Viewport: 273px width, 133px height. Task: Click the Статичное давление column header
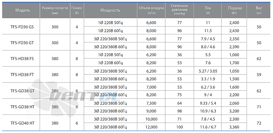pyautogui.click(x=179, y=10)
